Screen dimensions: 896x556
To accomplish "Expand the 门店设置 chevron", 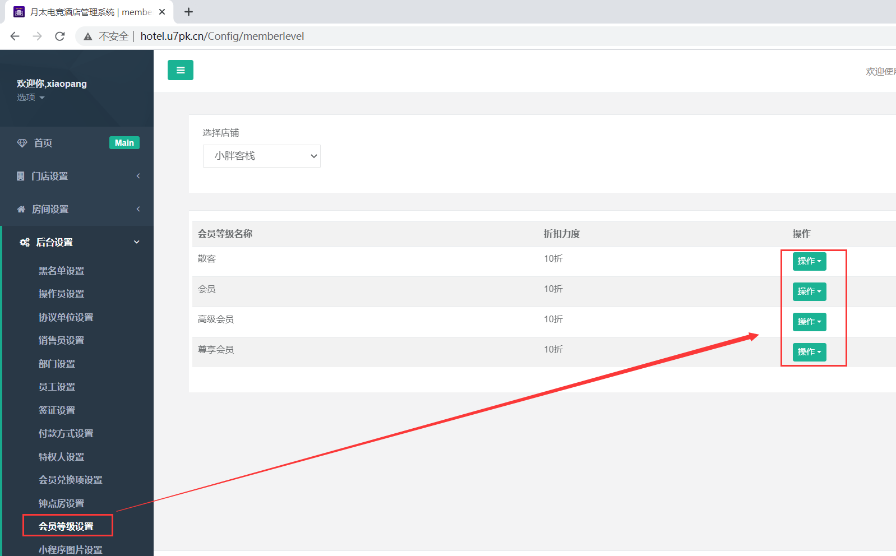I will (138, 176).
